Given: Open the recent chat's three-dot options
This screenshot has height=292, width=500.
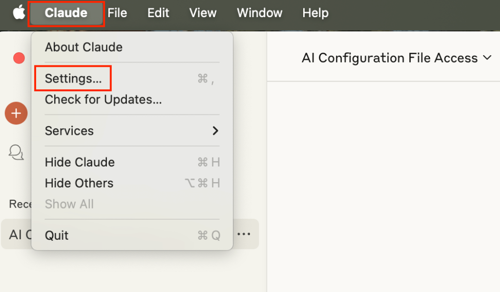Looking at the screenshot, I should (244, 234).
